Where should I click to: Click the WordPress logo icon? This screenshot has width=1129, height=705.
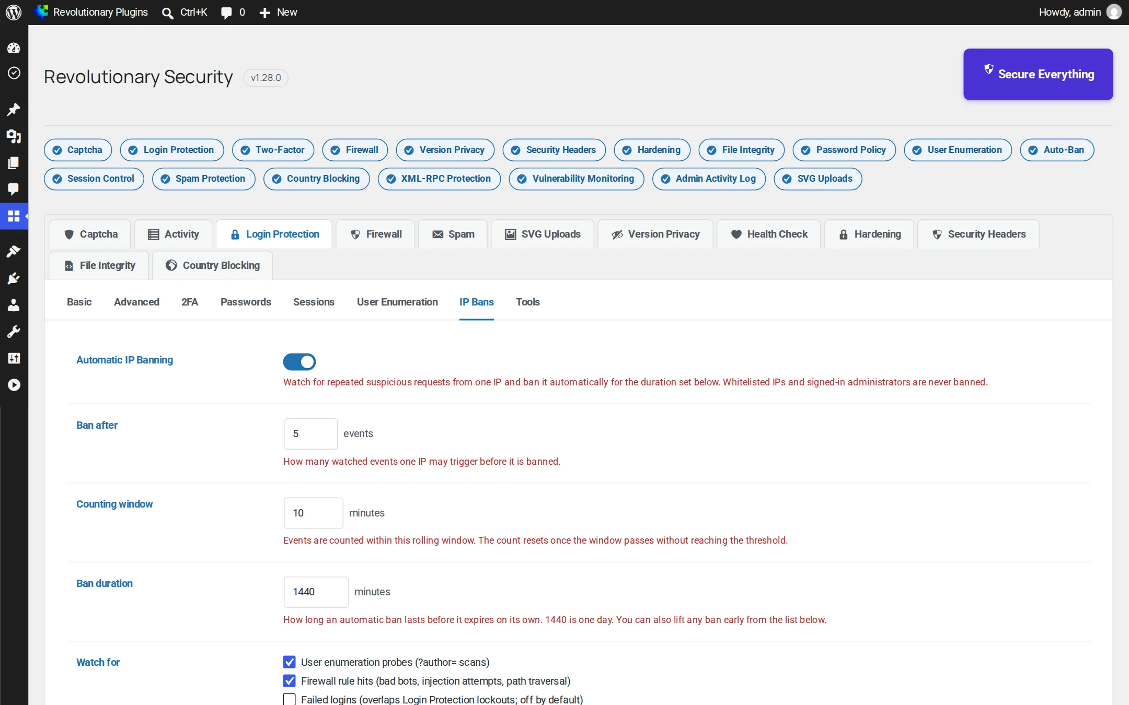click(x=14, y=12)
